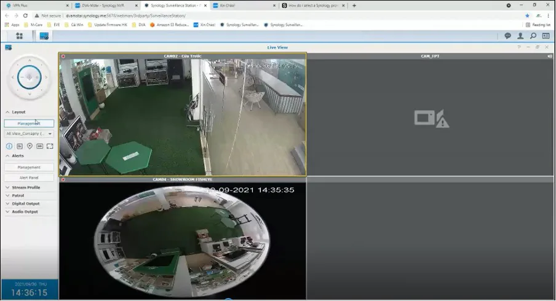Open the All View_Company layout dropdown
Image resolution: width=556 pixels, height=301 pixels.
point(29,133)
